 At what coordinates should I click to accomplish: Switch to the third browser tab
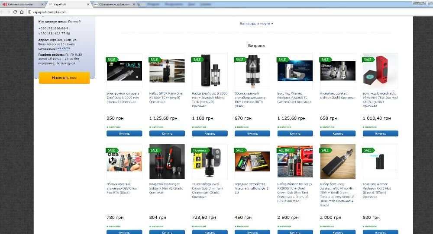pos(114,4)
